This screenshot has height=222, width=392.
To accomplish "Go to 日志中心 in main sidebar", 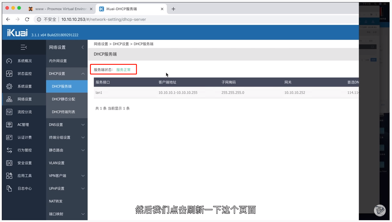I will 24,188.
